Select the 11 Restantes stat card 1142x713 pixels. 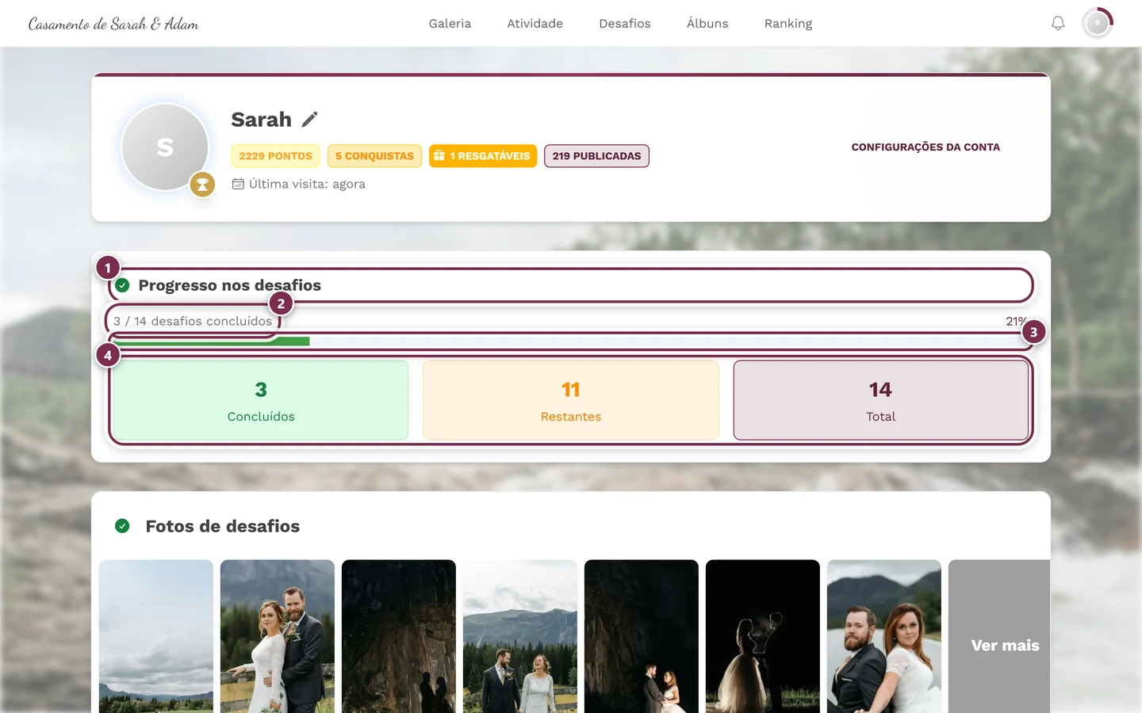point(571,400)
